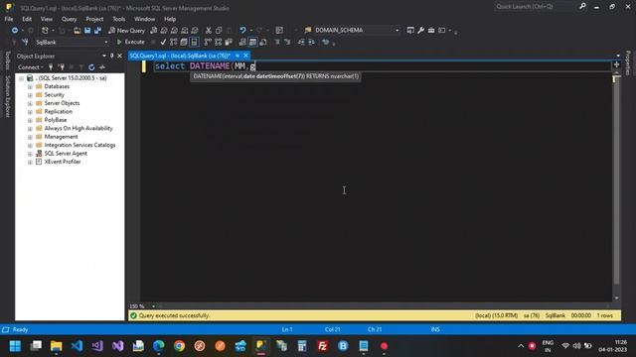The height and width of the screenshot is (357, 636).
Task: Open the Edit menu
Action: point(27,19)
